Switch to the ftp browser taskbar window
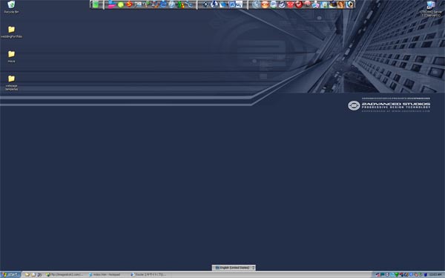Screen dimensions: 445x278 coord(65,274)
